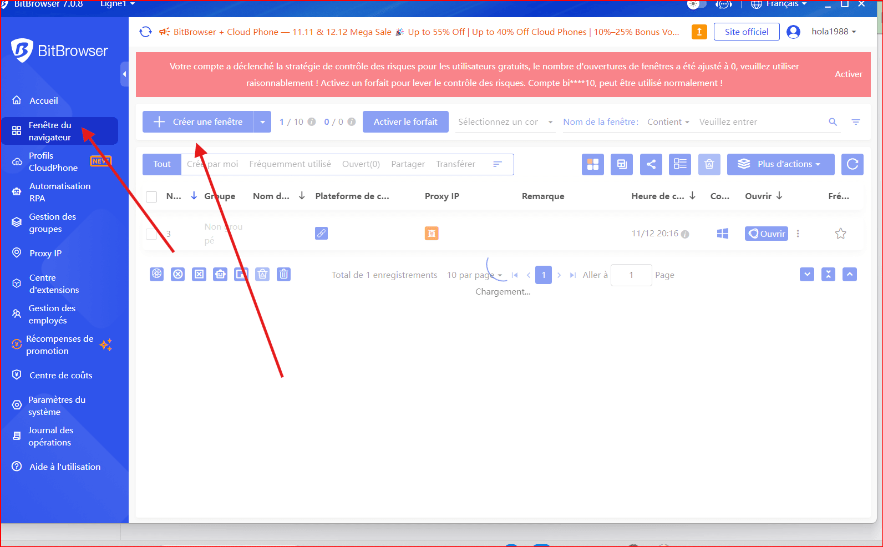Click the window name search input field
This screenshot has width=883, height=547.
760,122
